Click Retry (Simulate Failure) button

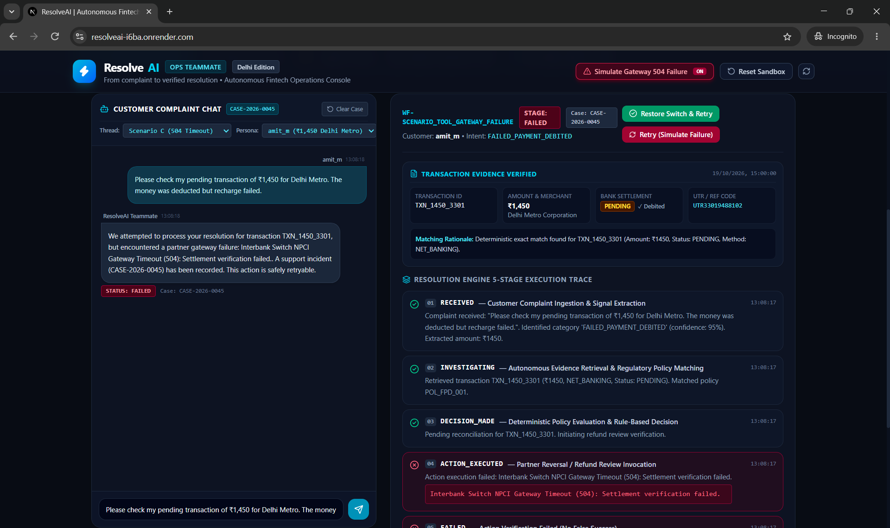tap(671, 134)
